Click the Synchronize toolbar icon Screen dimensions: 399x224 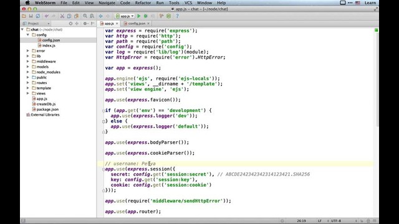click(x=37, y=16)
